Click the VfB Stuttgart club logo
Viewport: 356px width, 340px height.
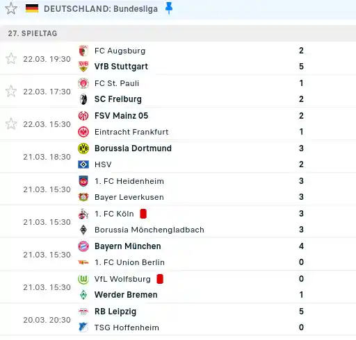[x=83, y=67]
